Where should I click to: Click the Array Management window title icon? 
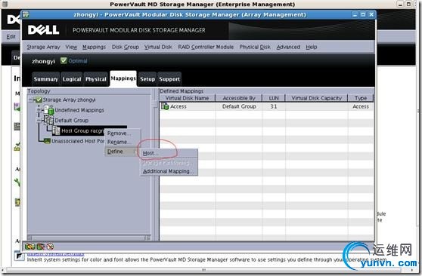(x=26, y=15)
